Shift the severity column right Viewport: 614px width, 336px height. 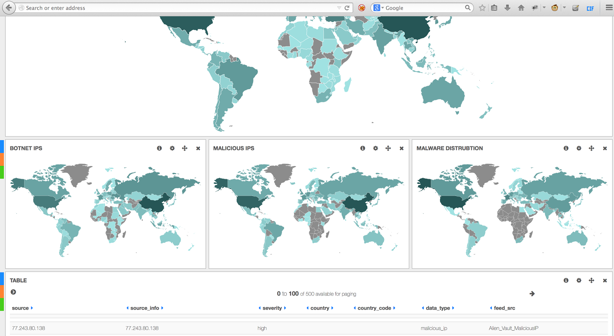285,308
